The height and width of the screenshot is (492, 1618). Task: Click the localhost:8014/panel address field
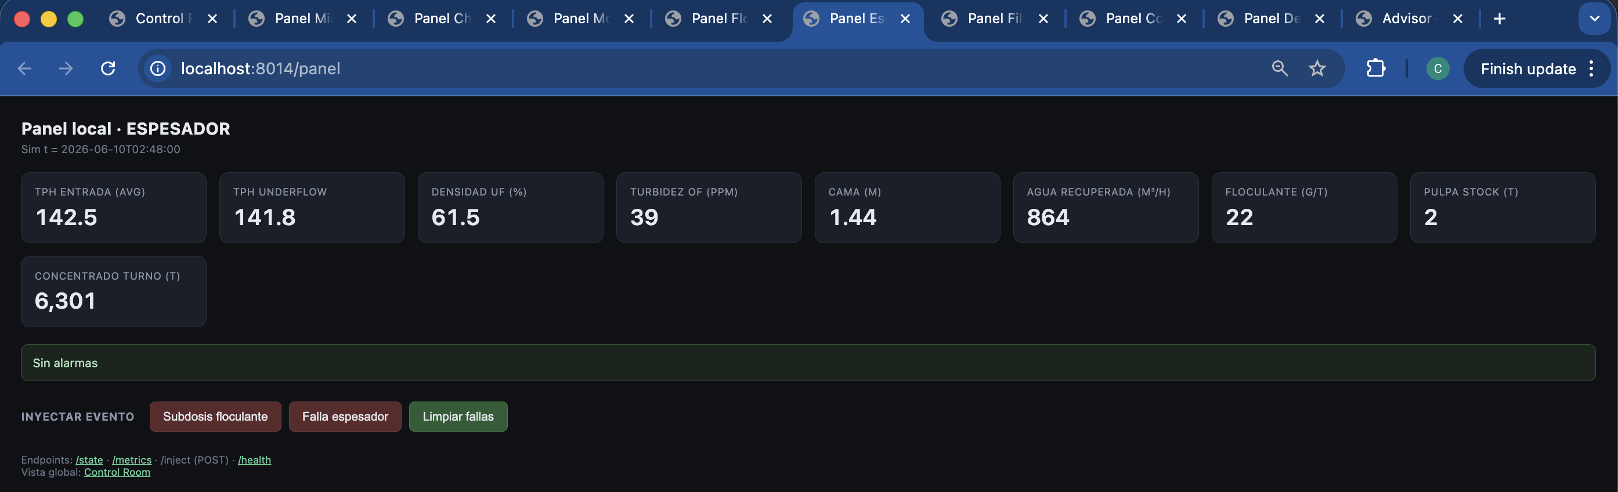[x=716, y=68]
